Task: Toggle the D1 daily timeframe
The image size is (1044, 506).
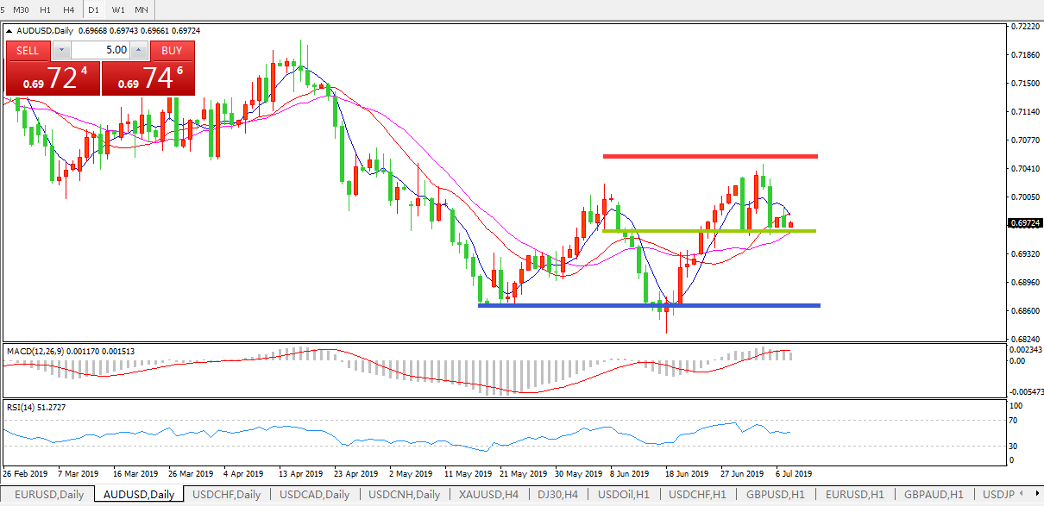Action: [94, 9]
